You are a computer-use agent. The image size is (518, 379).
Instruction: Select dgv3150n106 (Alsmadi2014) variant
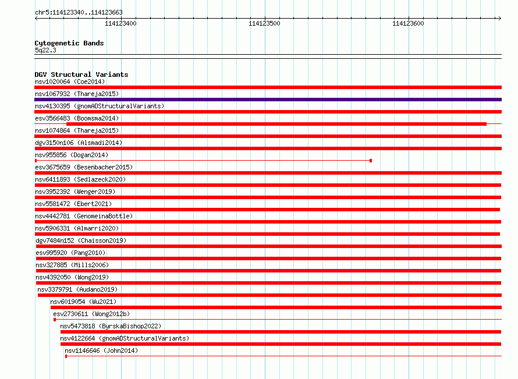pyautogui.click(x=79, y=143)
